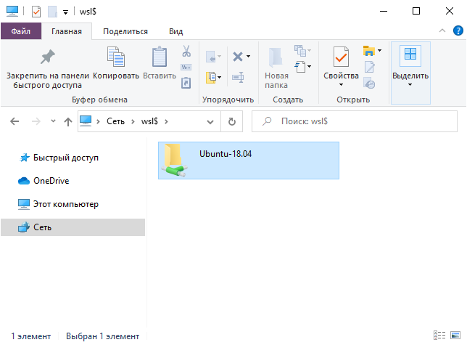
Task: Switch to the Вид tab
Action: 176,31
